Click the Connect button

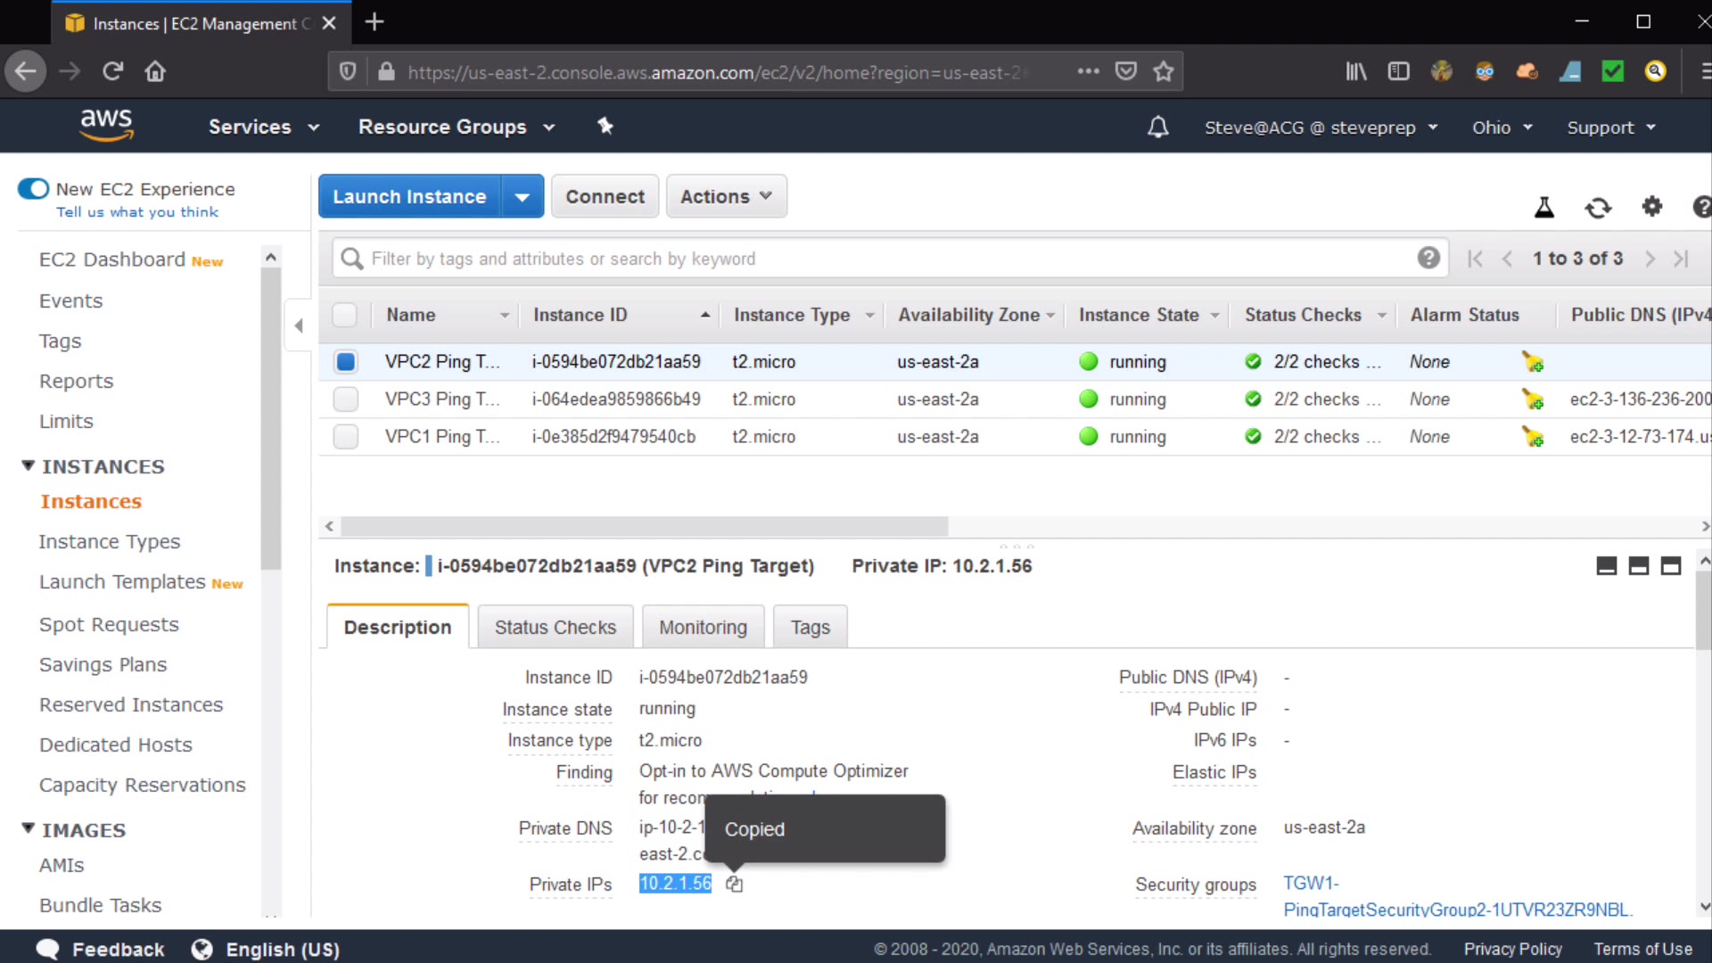pos(605,196)
